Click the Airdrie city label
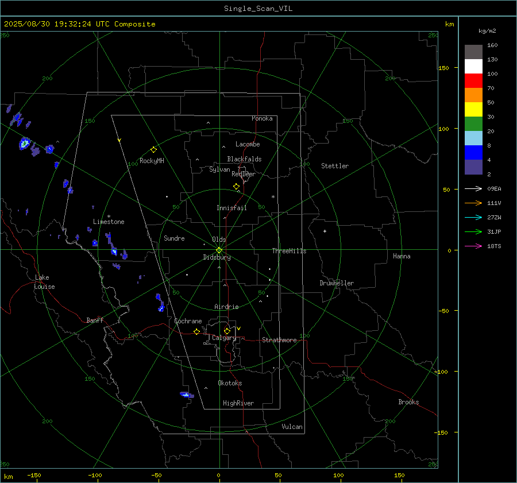 [226, 307]
